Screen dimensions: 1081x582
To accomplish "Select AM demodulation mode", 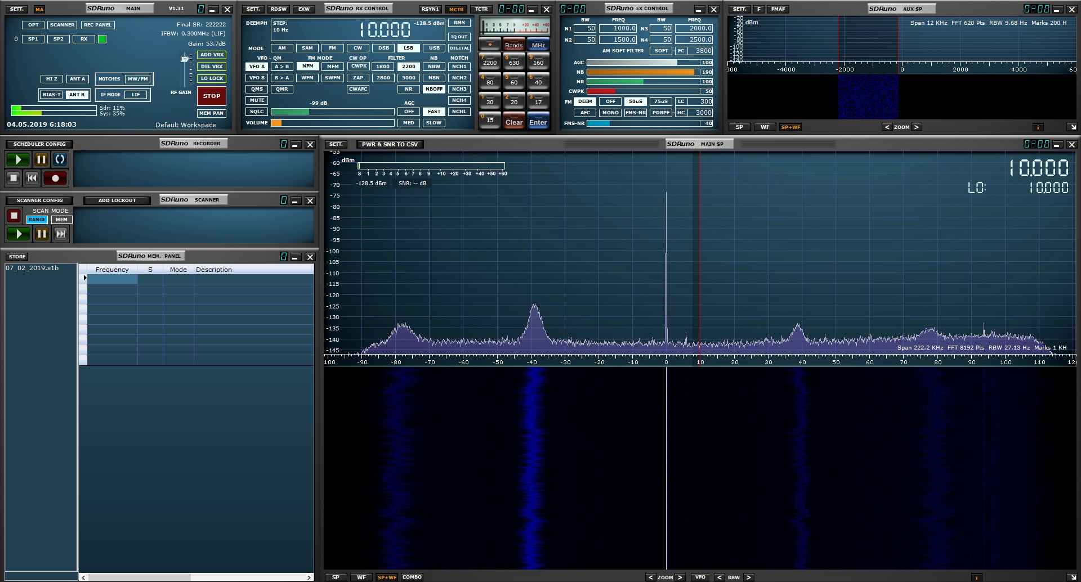I will point(282,48).
